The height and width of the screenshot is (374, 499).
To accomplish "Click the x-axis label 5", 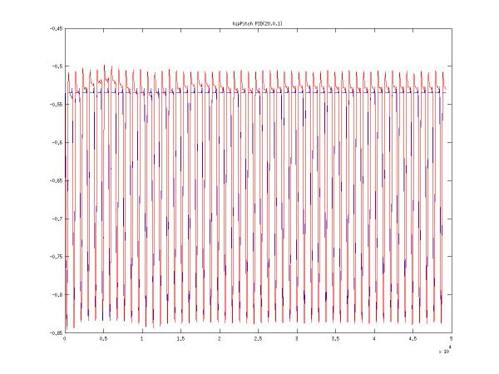I will [x=452, y=339].
